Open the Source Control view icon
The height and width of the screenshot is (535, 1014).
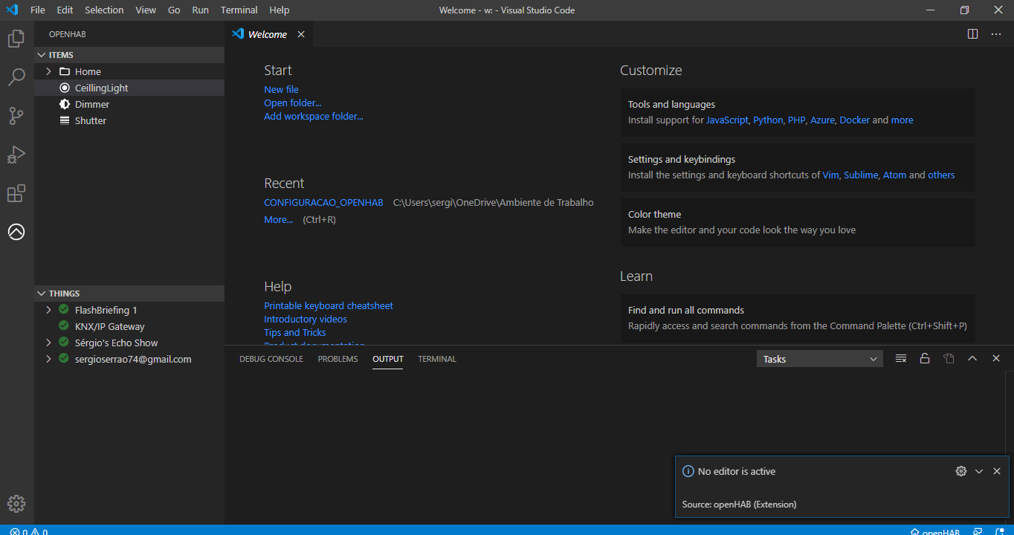pos(16,116)
